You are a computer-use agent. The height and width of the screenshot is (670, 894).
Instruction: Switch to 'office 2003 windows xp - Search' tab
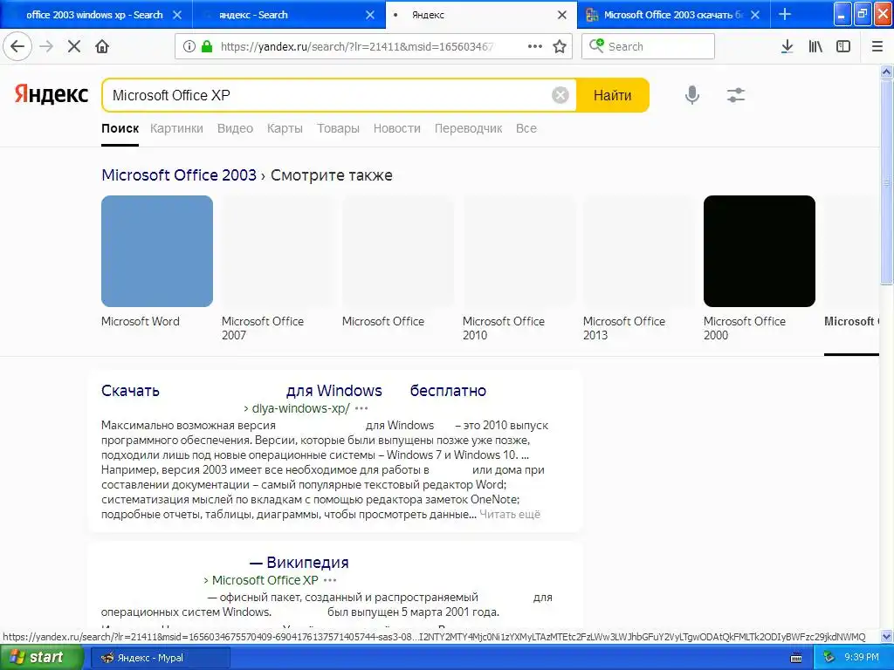(x=94, y=15)
